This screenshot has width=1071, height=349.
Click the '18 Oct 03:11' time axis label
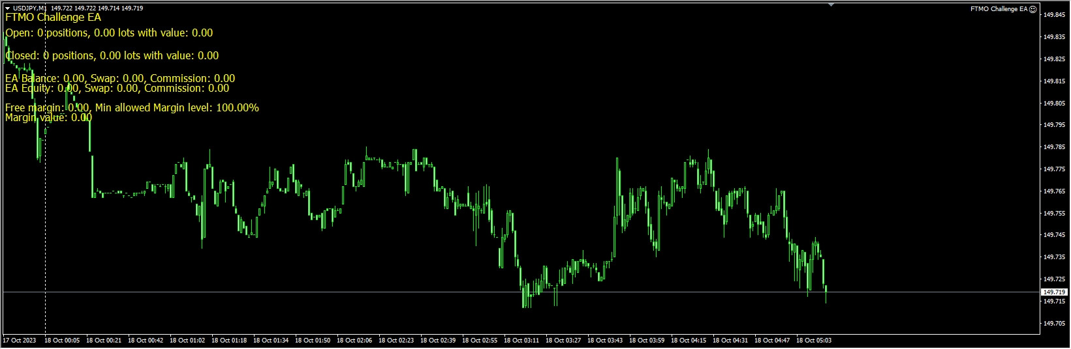click(521, 341)
